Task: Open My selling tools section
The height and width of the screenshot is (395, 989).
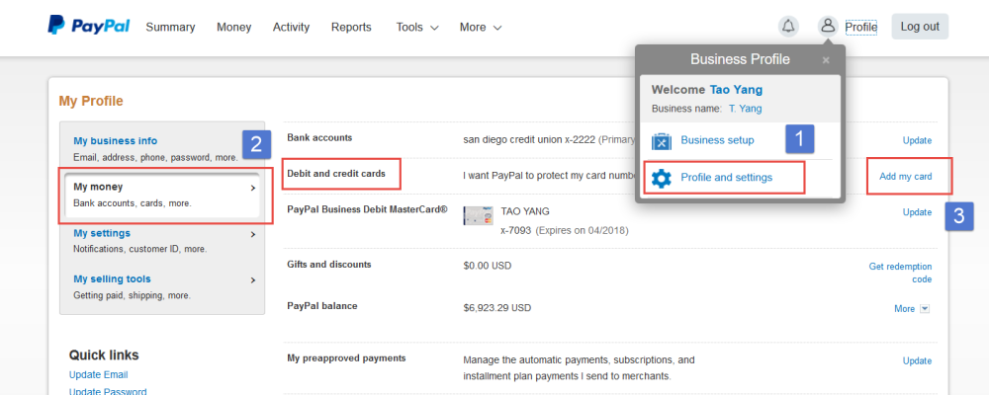Action: point(113,279)
